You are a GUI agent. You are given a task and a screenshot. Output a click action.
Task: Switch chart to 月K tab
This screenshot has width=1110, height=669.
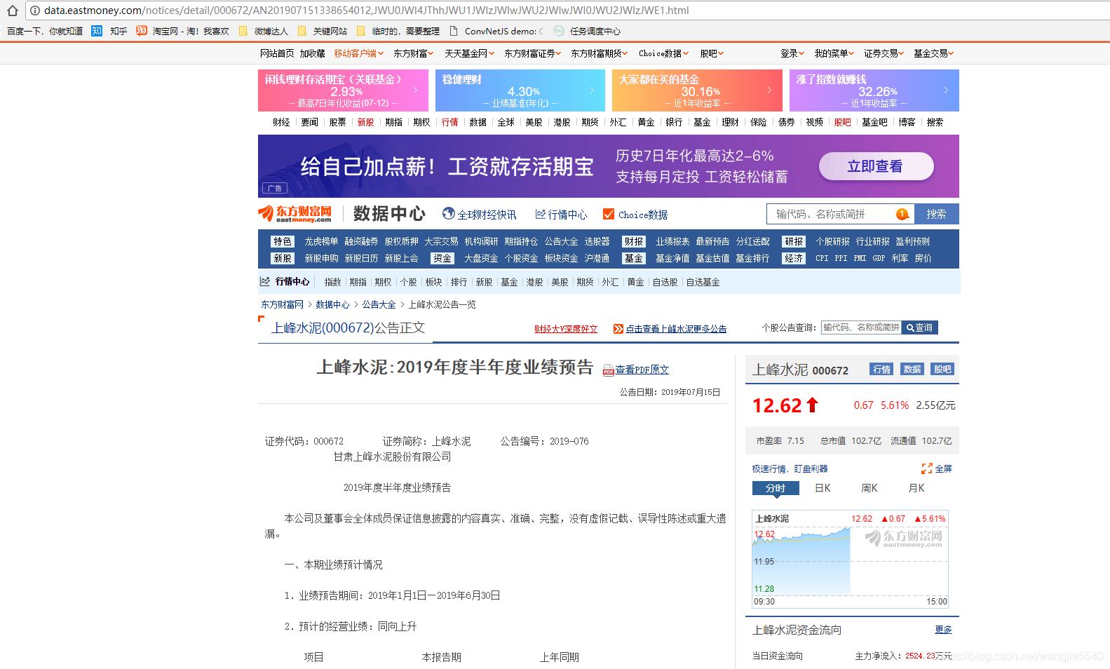point(916,488)
